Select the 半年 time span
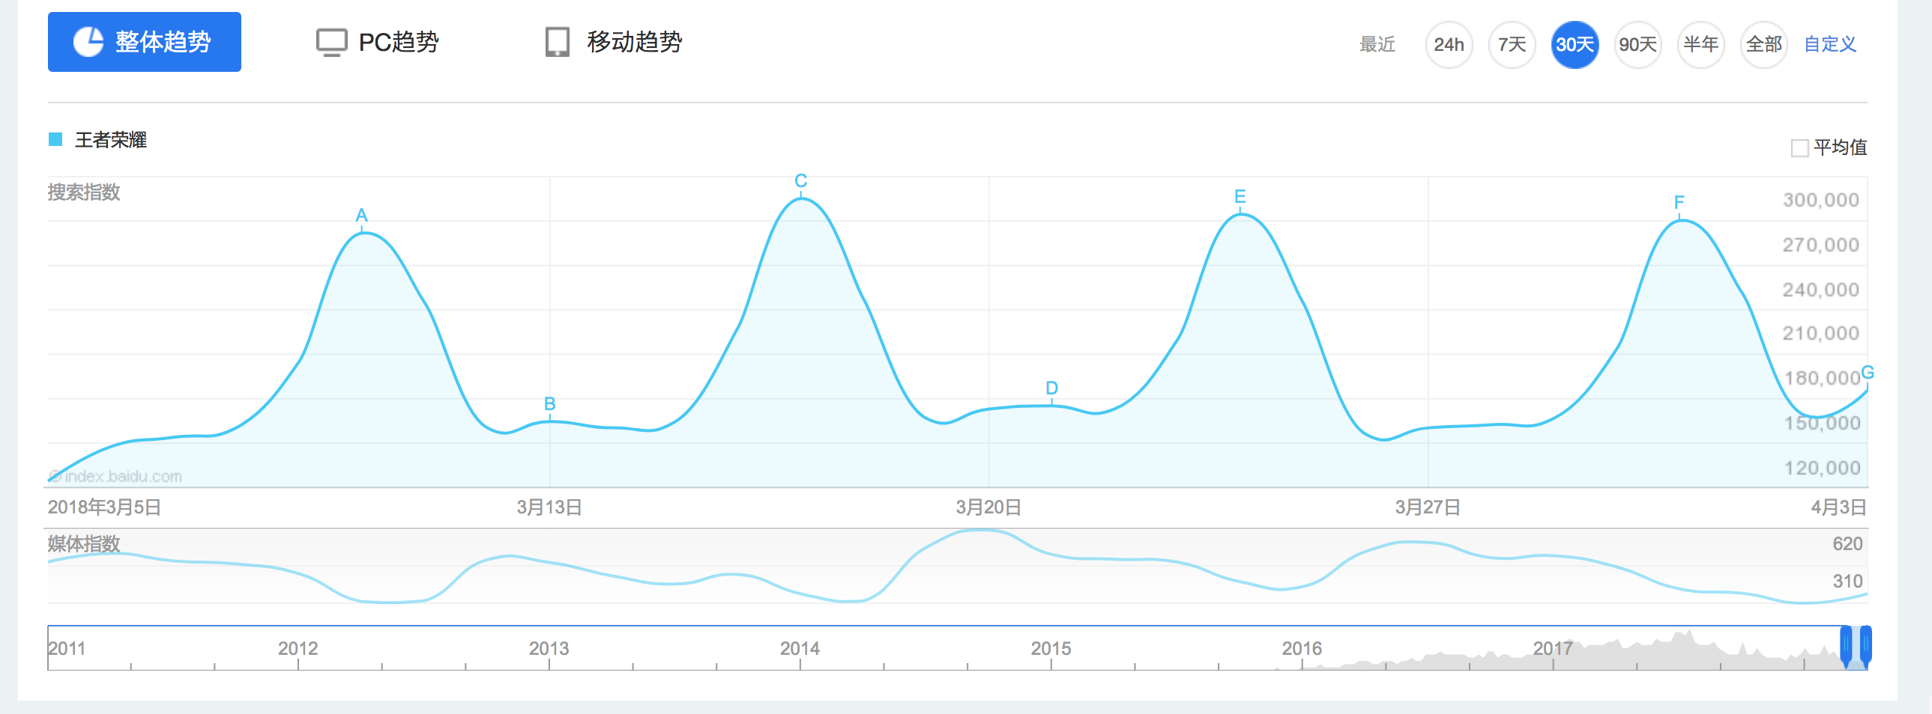This screenshot has width=1932, height=714. 1700,45
